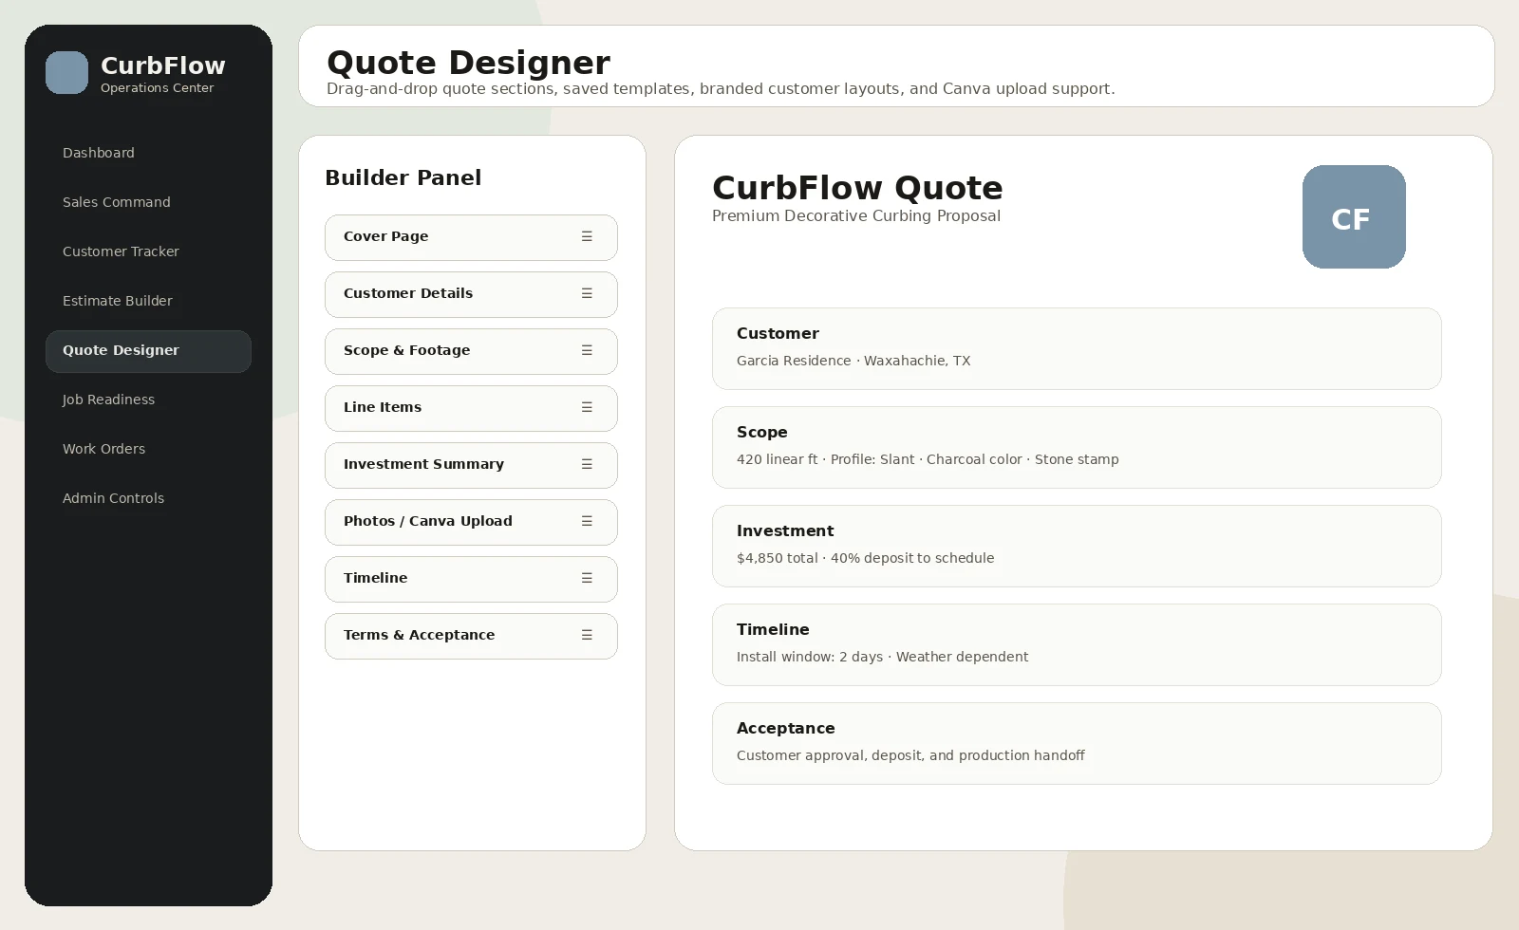Click the drag handle on Line Items

587,407
